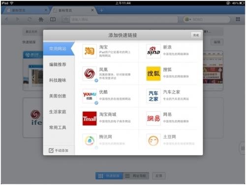This screenshot has width=246, height=185.
Task: Switch to 编辑推荐 category
Action: coord(58,64)
